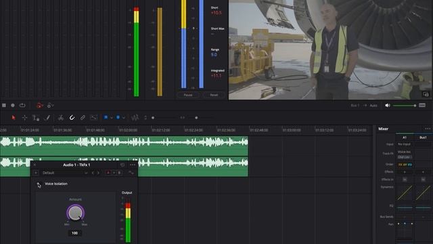Click the copy A to B arrow button

[x=114, y=173]
